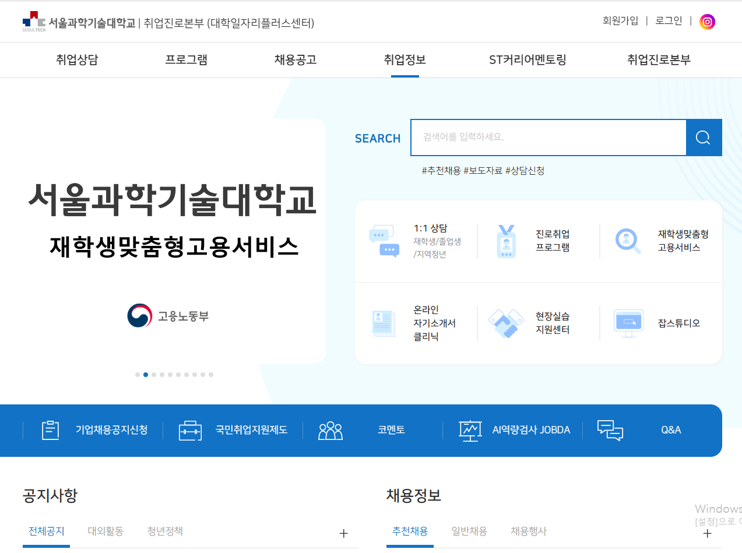Screen dimensions: 742x553
Task: Open the 취업진로본부 menu
Action: pyautogui.click(x=659, y=59)
